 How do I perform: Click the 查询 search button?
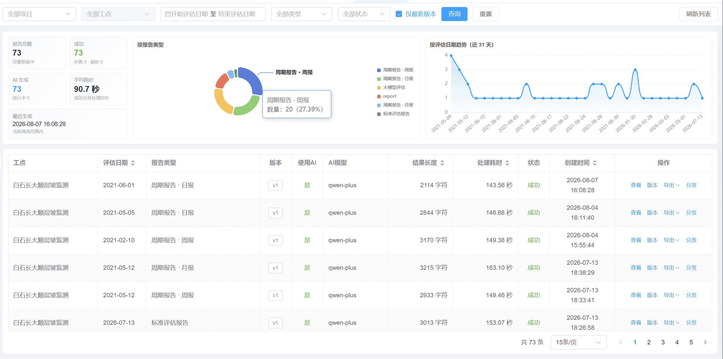454,14
